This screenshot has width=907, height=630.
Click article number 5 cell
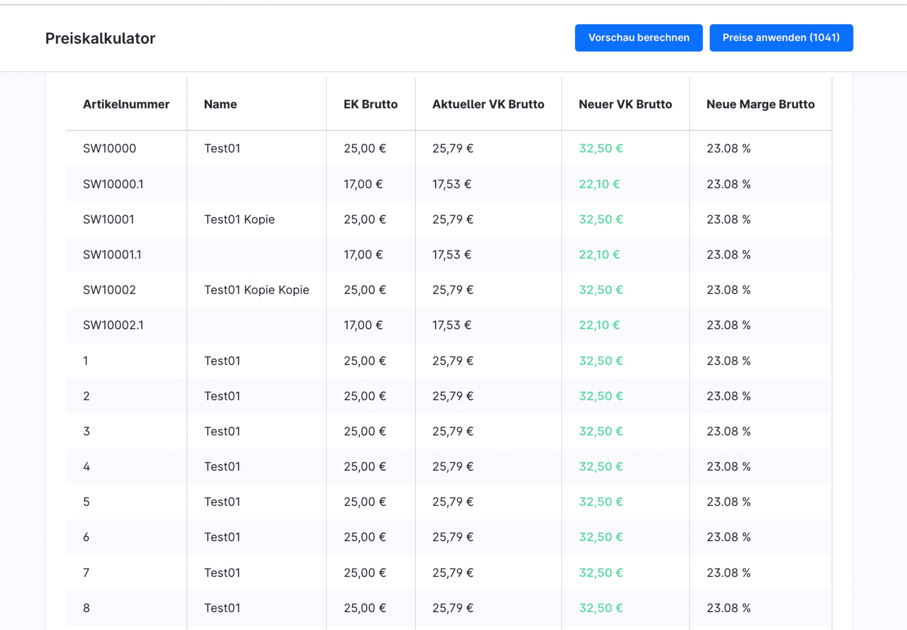point(86,502)
